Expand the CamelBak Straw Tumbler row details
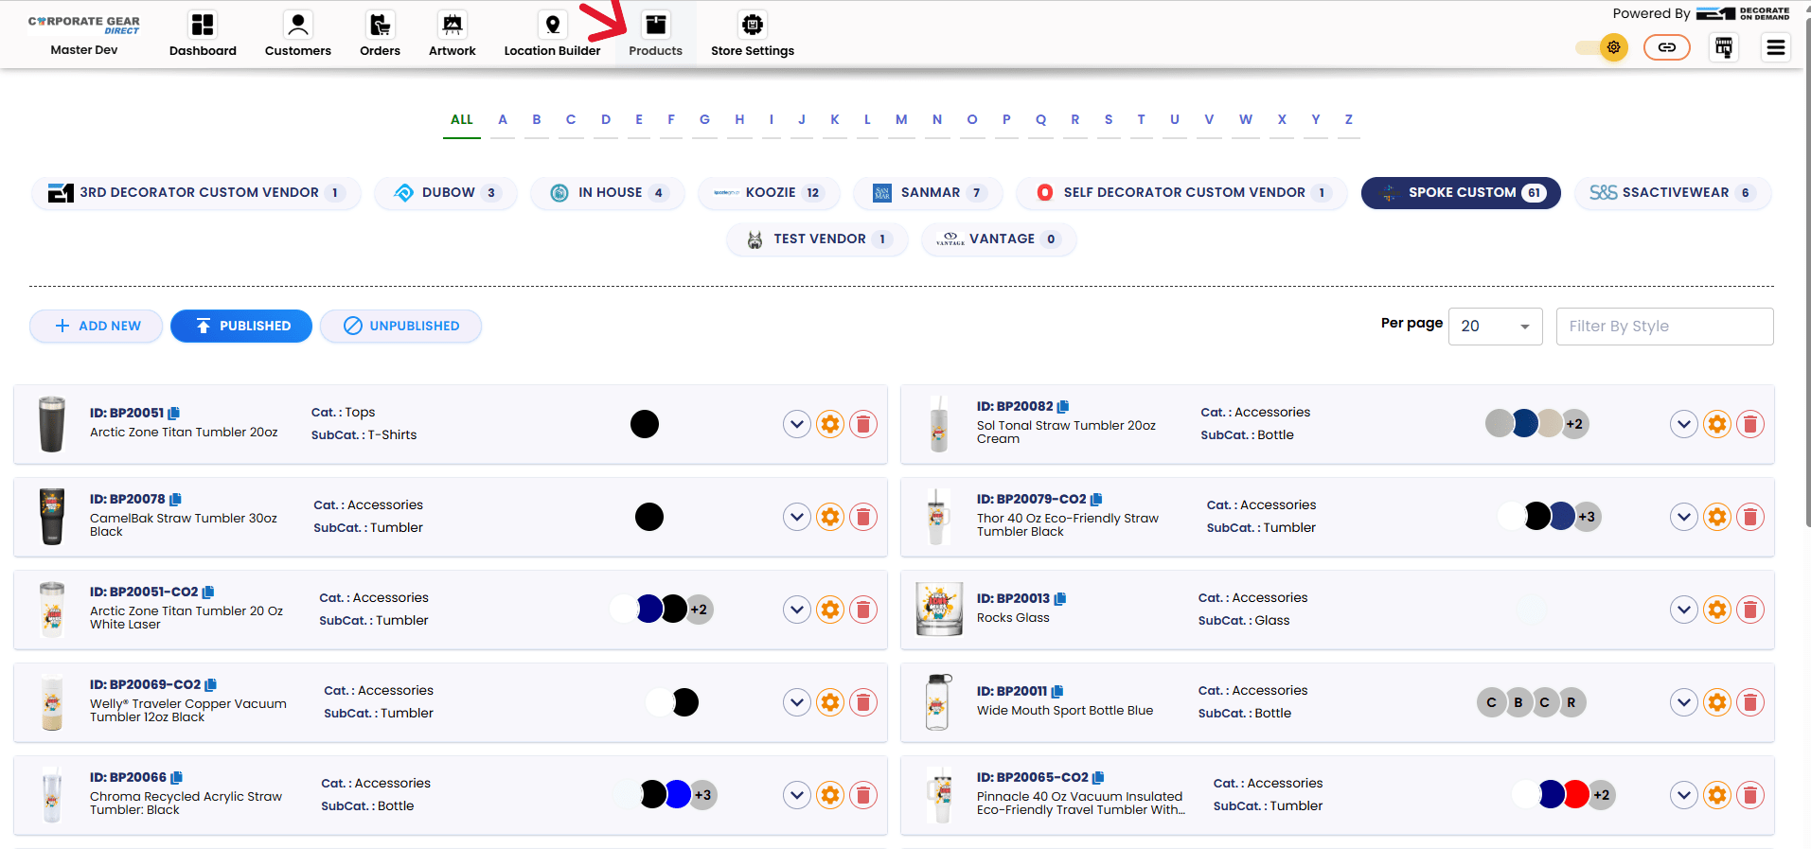This screenshot has height=849, width=1811. pos(797,517)
